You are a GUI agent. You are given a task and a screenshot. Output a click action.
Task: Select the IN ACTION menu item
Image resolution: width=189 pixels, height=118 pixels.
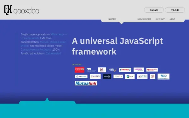(112, 19)
